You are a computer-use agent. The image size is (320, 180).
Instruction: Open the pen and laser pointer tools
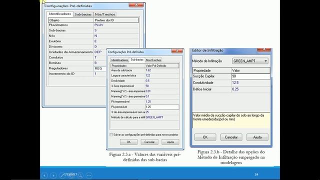pos(62,175)
